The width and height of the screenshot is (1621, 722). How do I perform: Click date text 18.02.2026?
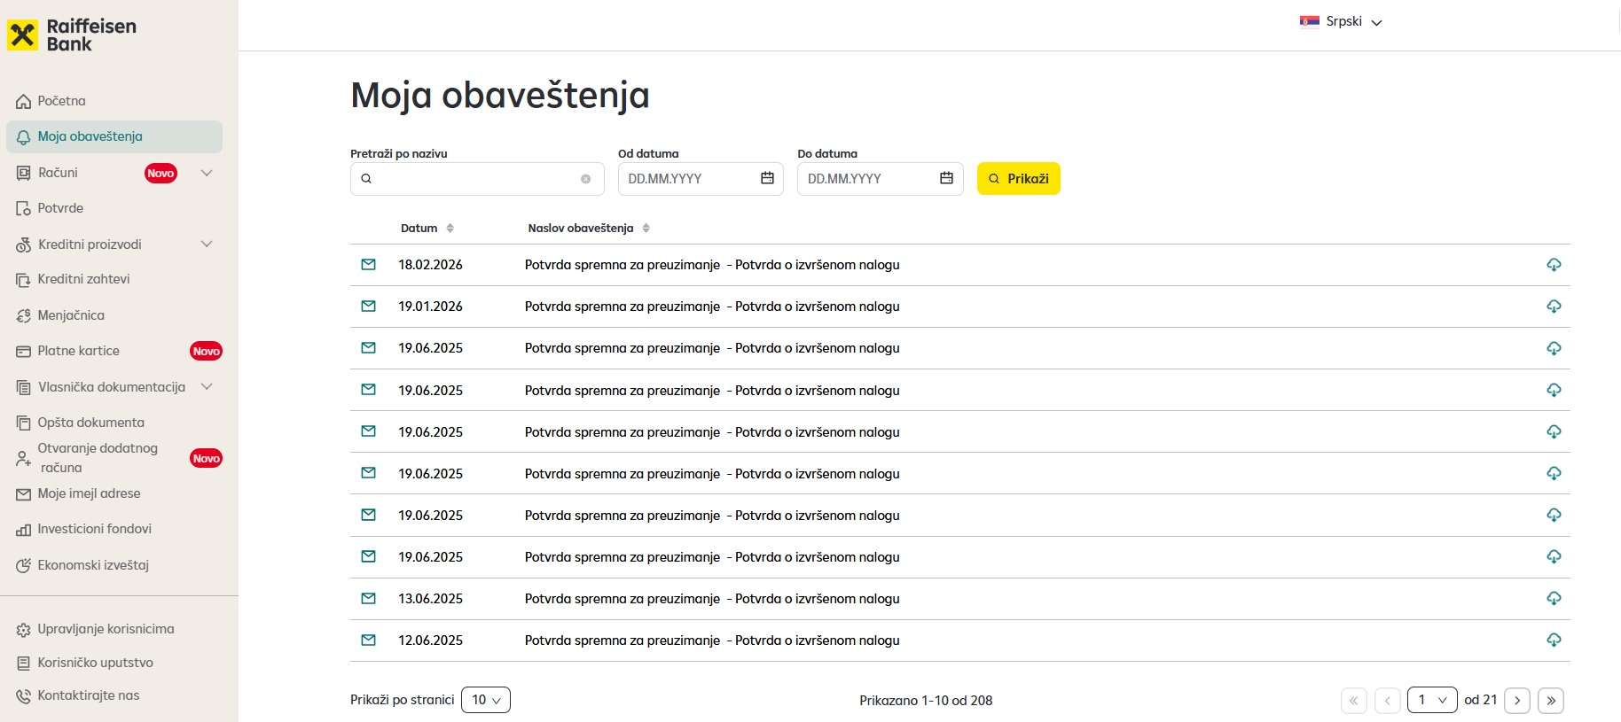click(x=430, y=265)
